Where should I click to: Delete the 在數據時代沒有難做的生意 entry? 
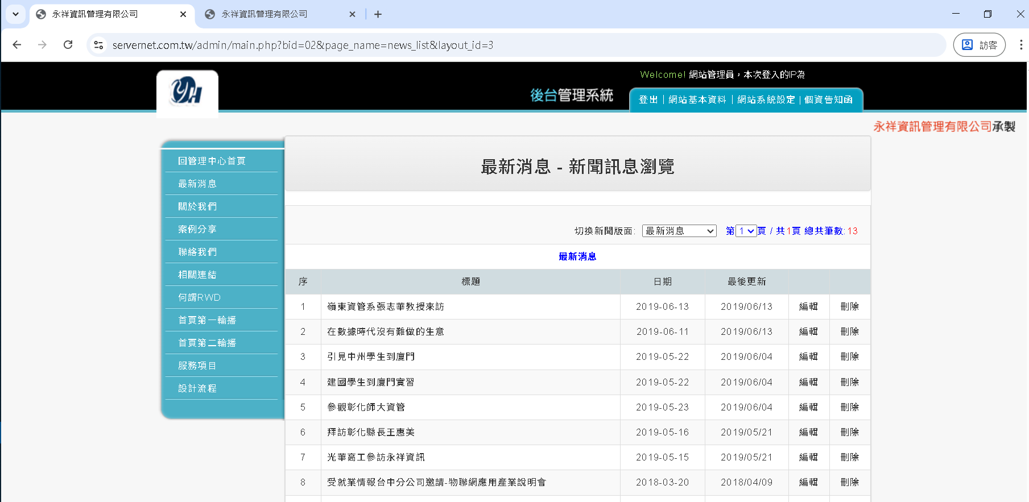click(x=850, y=331)
